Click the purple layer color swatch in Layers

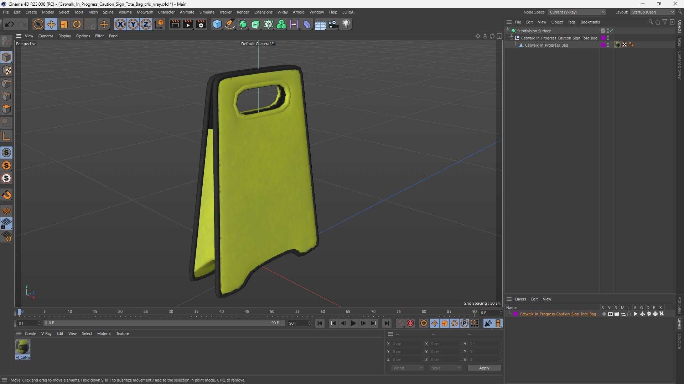(x=515, y=314)
